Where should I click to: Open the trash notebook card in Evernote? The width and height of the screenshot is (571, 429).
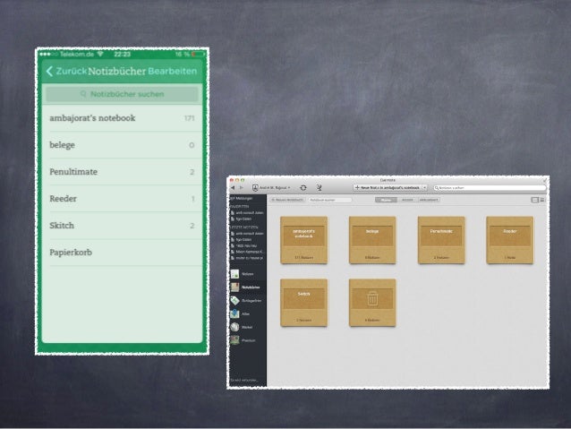click(372, 303)
